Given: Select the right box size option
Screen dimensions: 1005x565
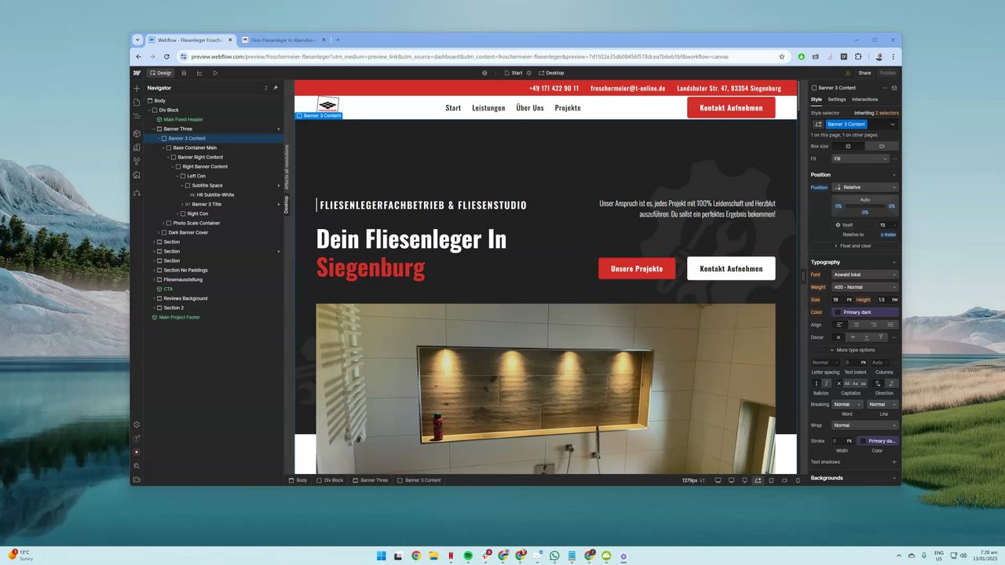Looking at the screenshot, I should pos(882,146).
